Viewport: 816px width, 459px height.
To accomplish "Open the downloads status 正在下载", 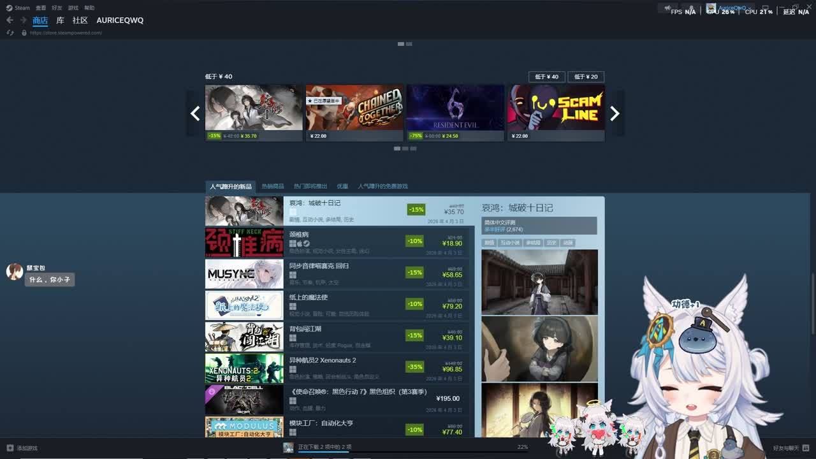I will [324, 446].
